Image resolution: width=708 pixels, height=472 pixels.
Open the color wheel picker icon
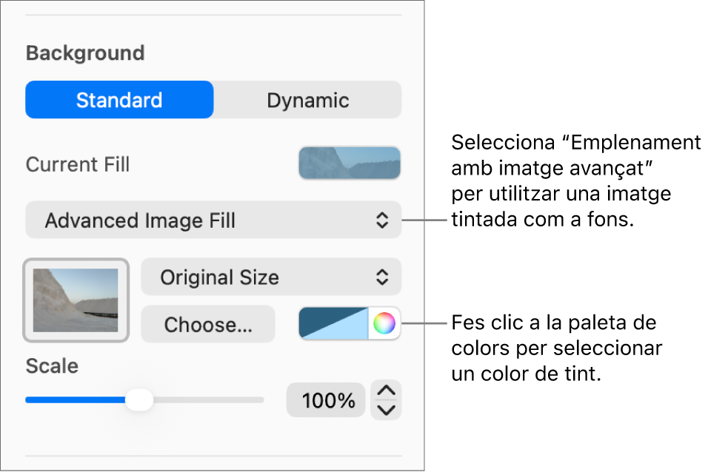(x=384, y=324)
